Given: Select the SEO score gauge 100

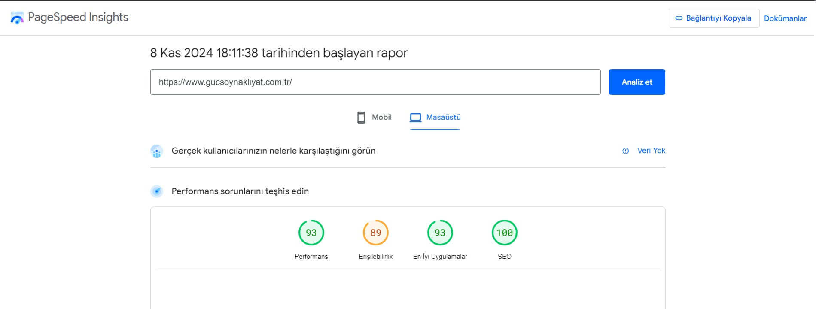Looking at the screenshot, I should (505, 233).
